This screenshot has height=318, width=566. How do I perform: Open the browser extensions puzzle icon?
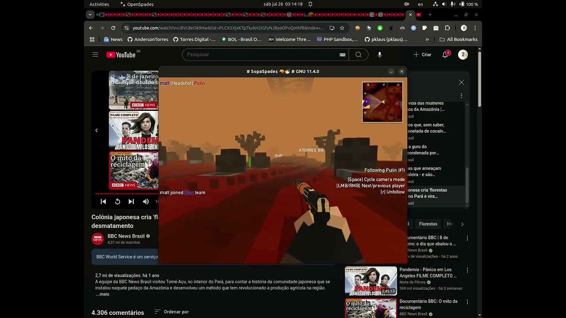447,28
